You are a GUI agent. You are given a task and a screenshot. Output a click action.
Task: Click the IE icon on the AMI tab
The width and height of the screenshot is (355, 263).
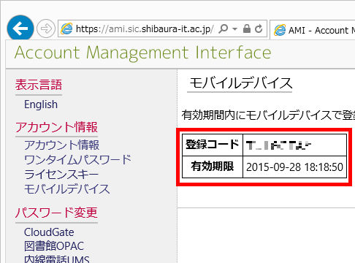pos(280,30)
